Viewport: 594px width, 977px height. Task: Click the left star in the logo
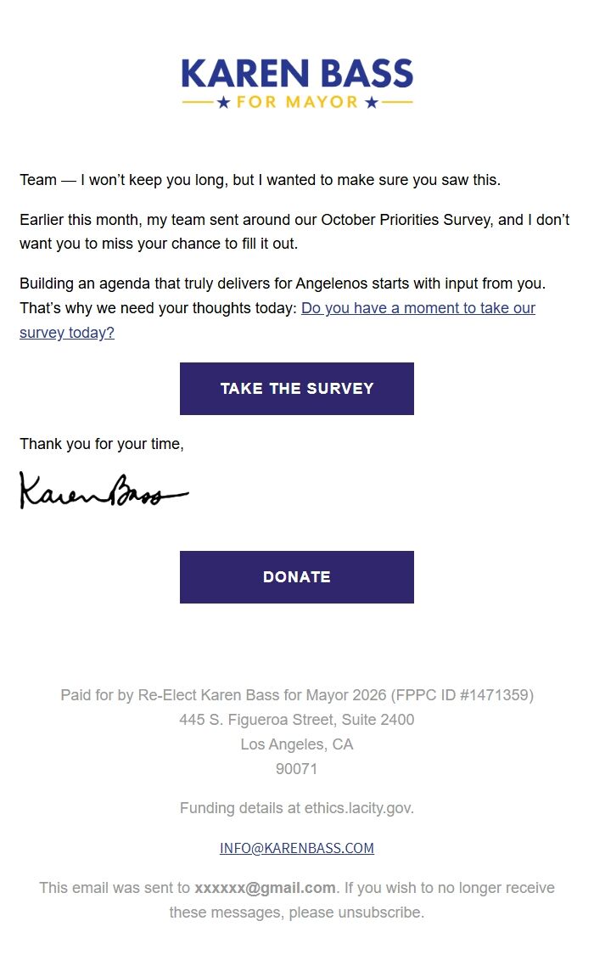[x=224, y=103]
